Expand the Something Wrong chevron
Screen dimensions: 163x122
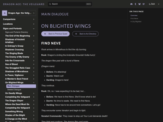click(34, 112)
